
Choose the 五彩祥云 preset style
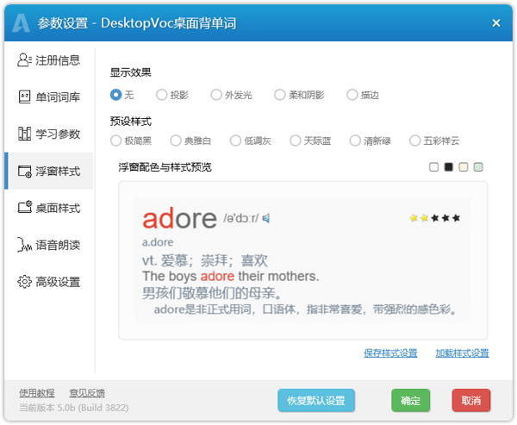point(434,141)
